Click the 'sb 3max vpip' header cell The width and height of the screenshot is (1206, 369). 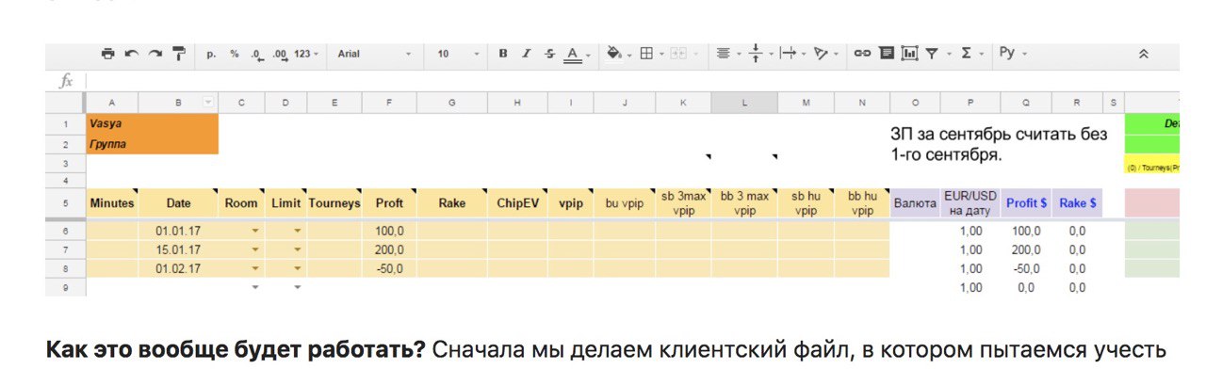[x=684, y=202]
